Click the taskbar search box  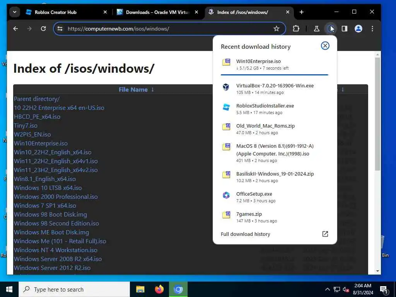(x=74, y=289)
